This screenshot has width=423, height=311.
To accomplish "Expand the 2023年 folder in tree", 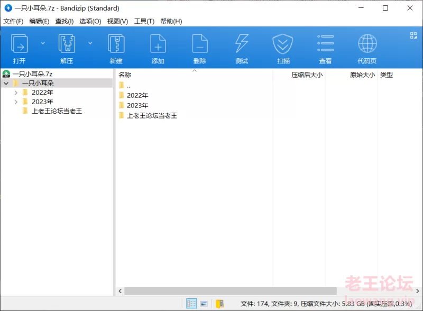I will (16, 102).
